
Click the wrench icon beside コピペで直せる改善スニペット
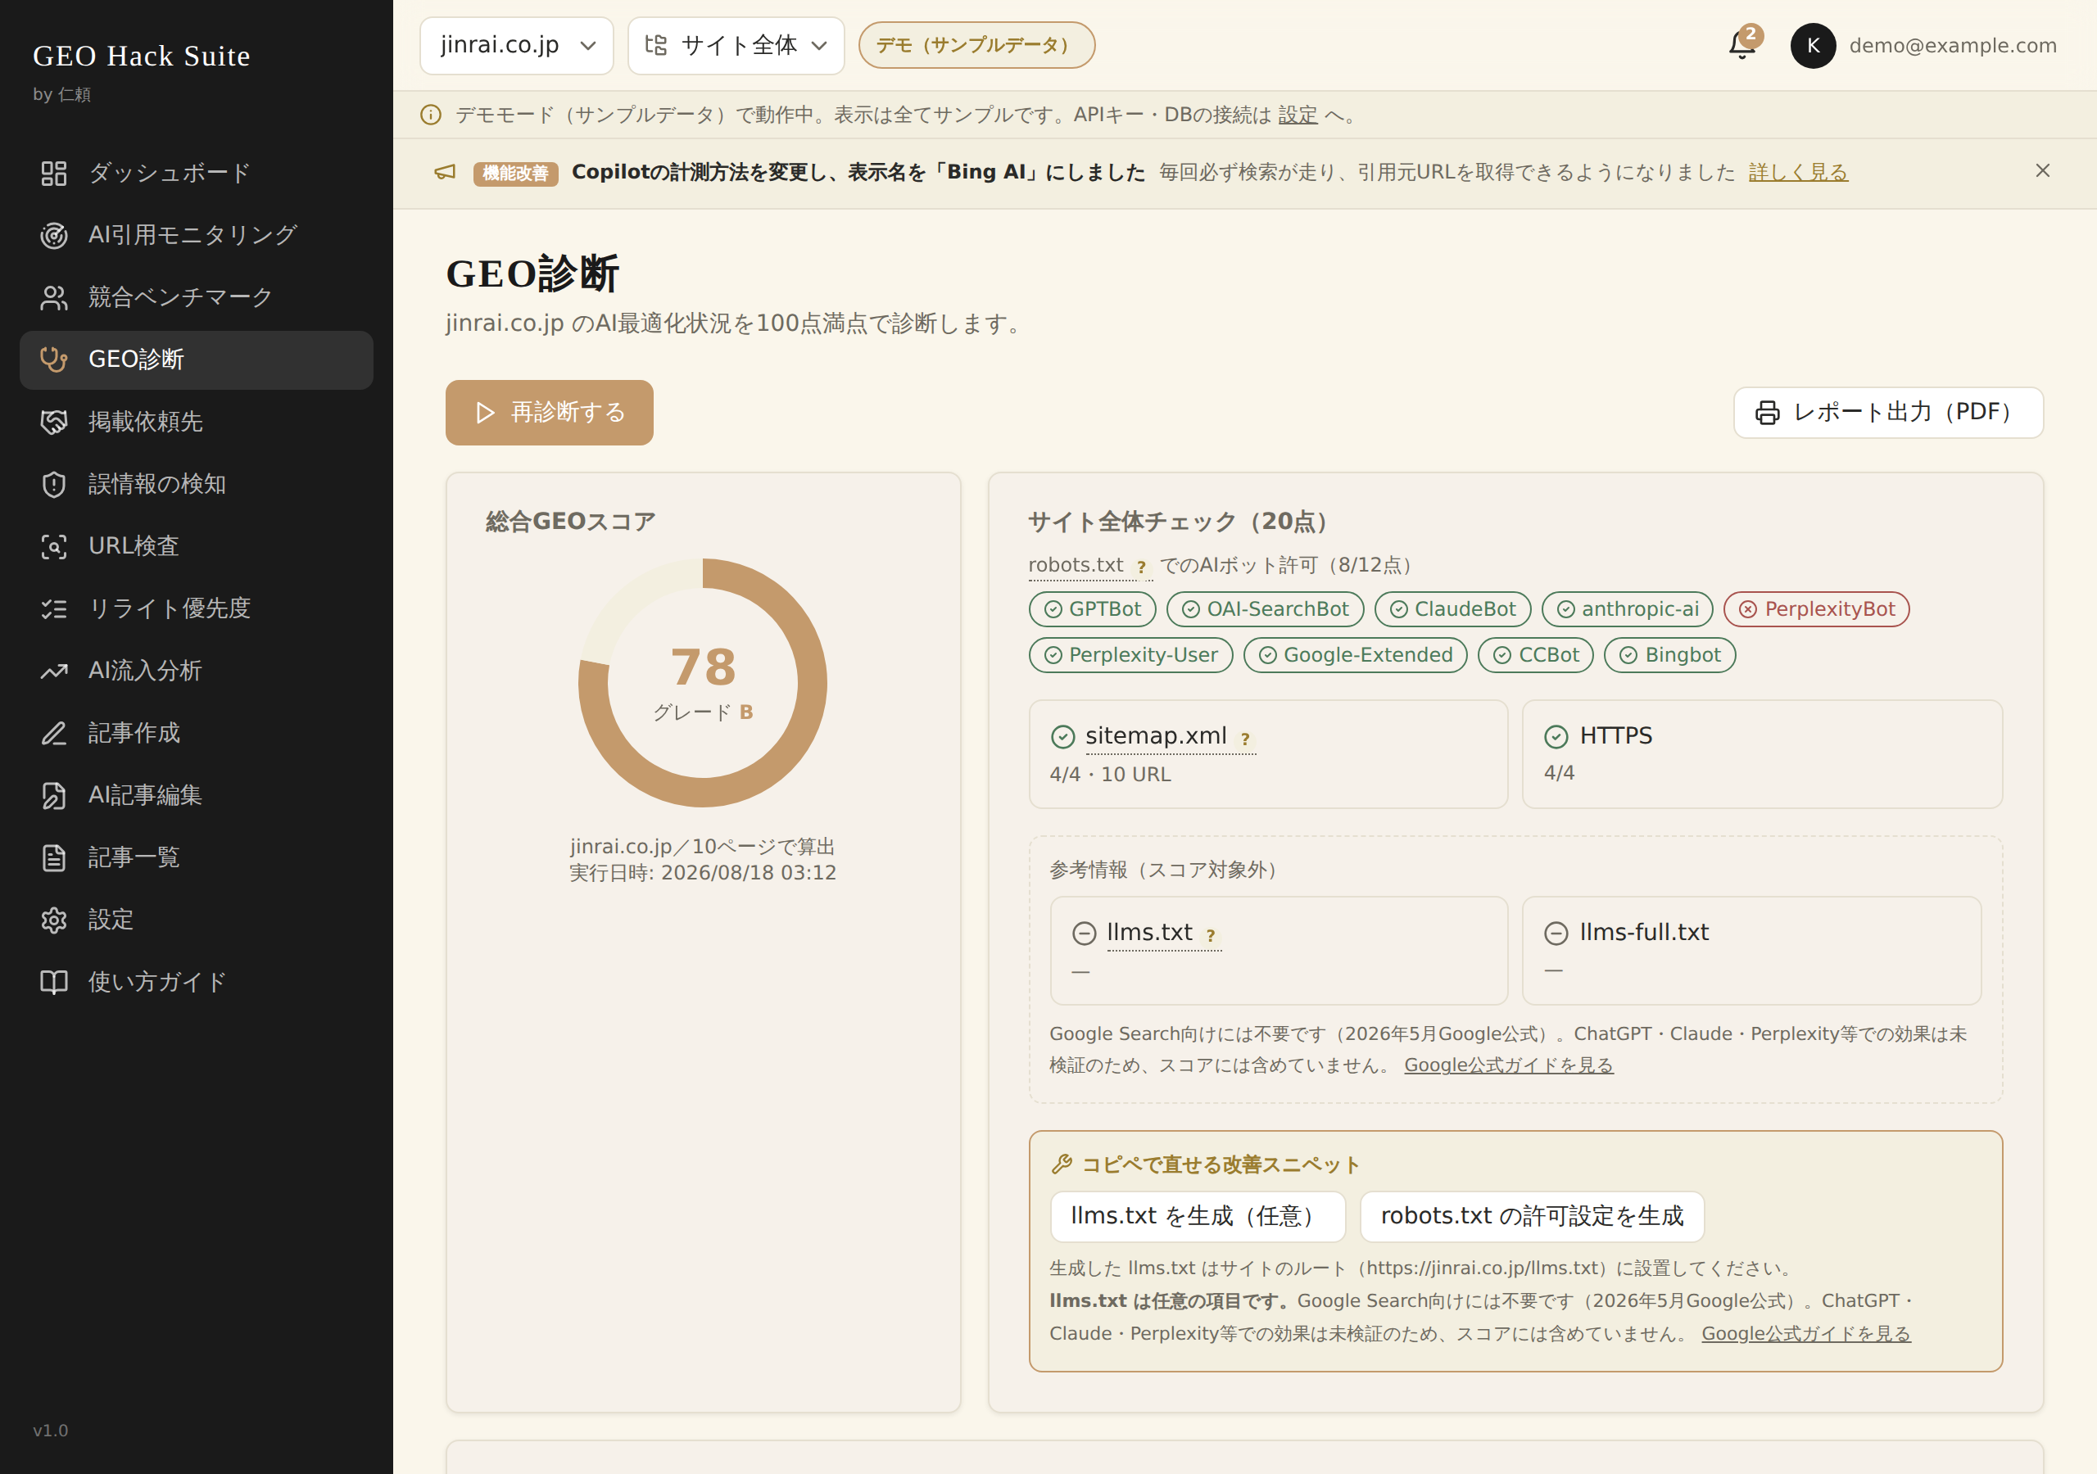click(1062, 1164)
